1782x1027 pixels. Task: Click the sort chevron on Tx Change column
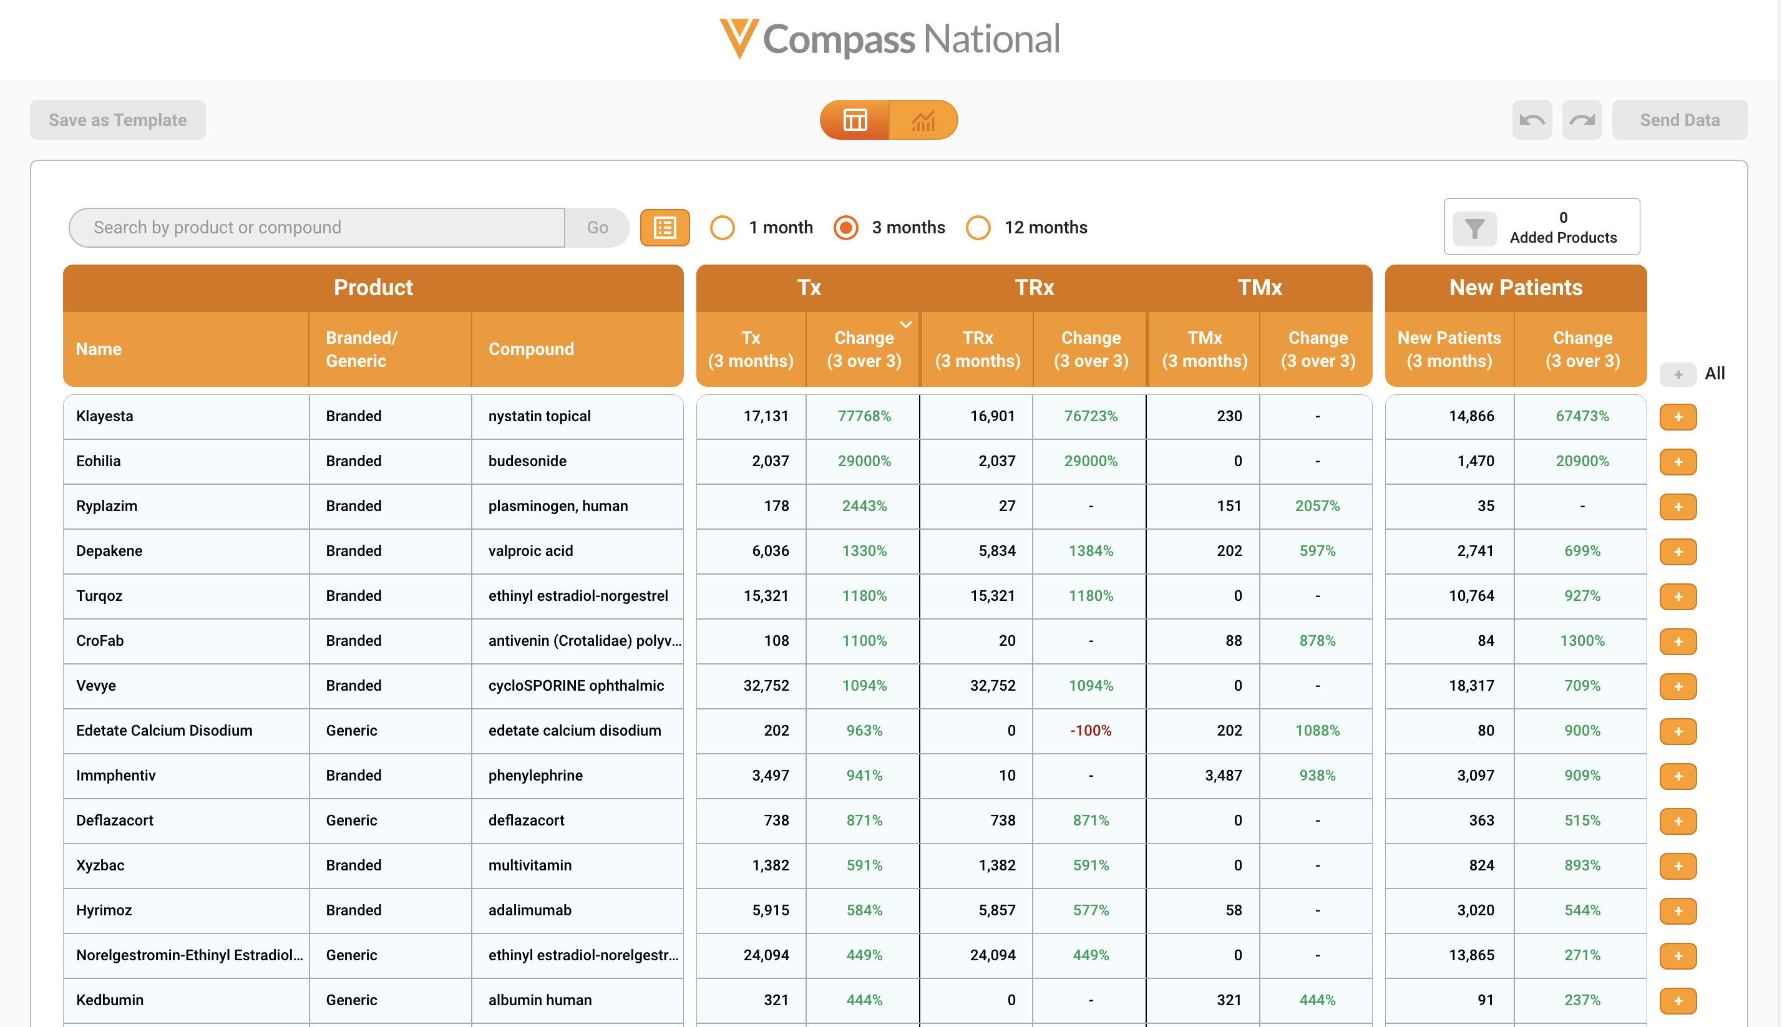click(x=906, y=325)
